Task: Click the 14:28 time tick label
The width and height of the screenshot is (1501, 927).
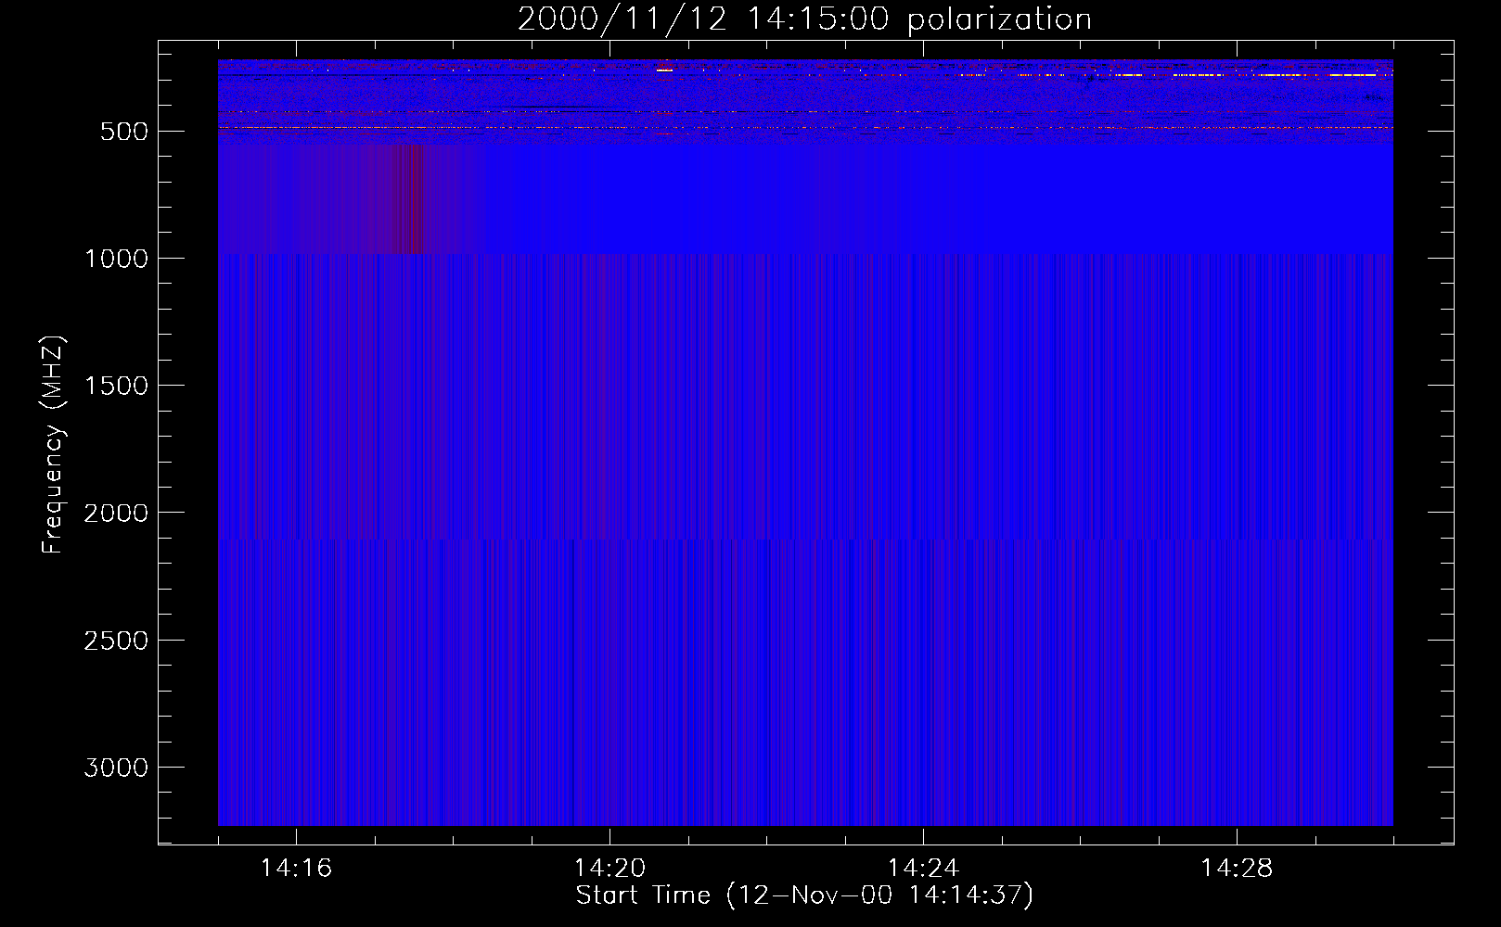Action: 1237,868
